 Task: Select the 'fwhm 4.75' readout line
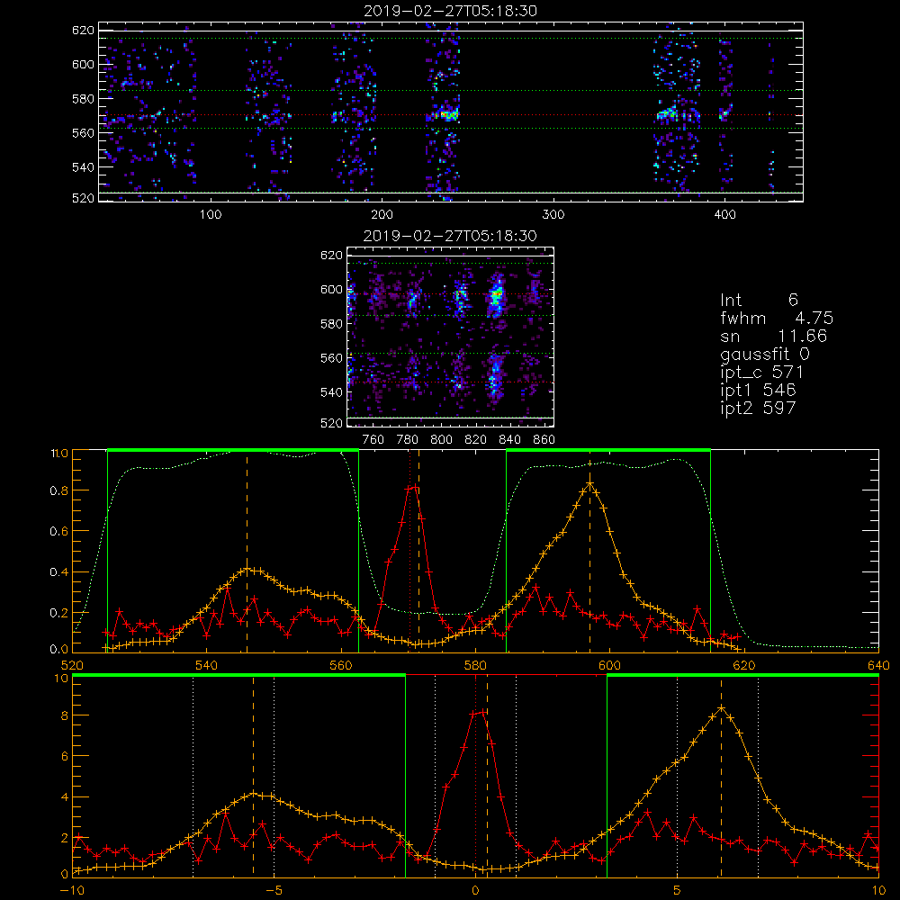(x=777, y=318)
